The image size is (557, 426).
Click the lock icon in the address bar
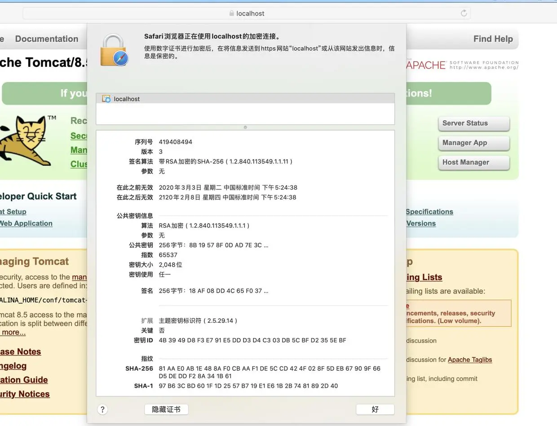click(232, 13)
